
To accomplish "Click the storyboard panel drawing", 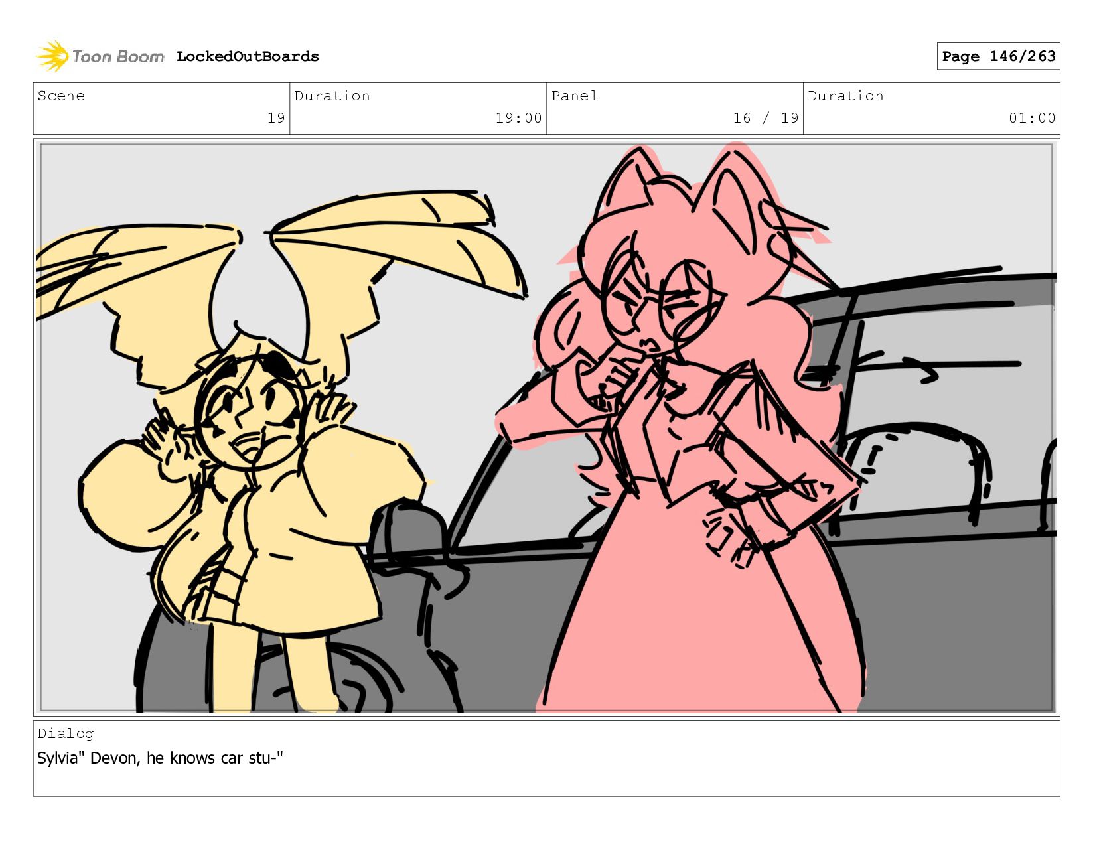I will 547,428.
